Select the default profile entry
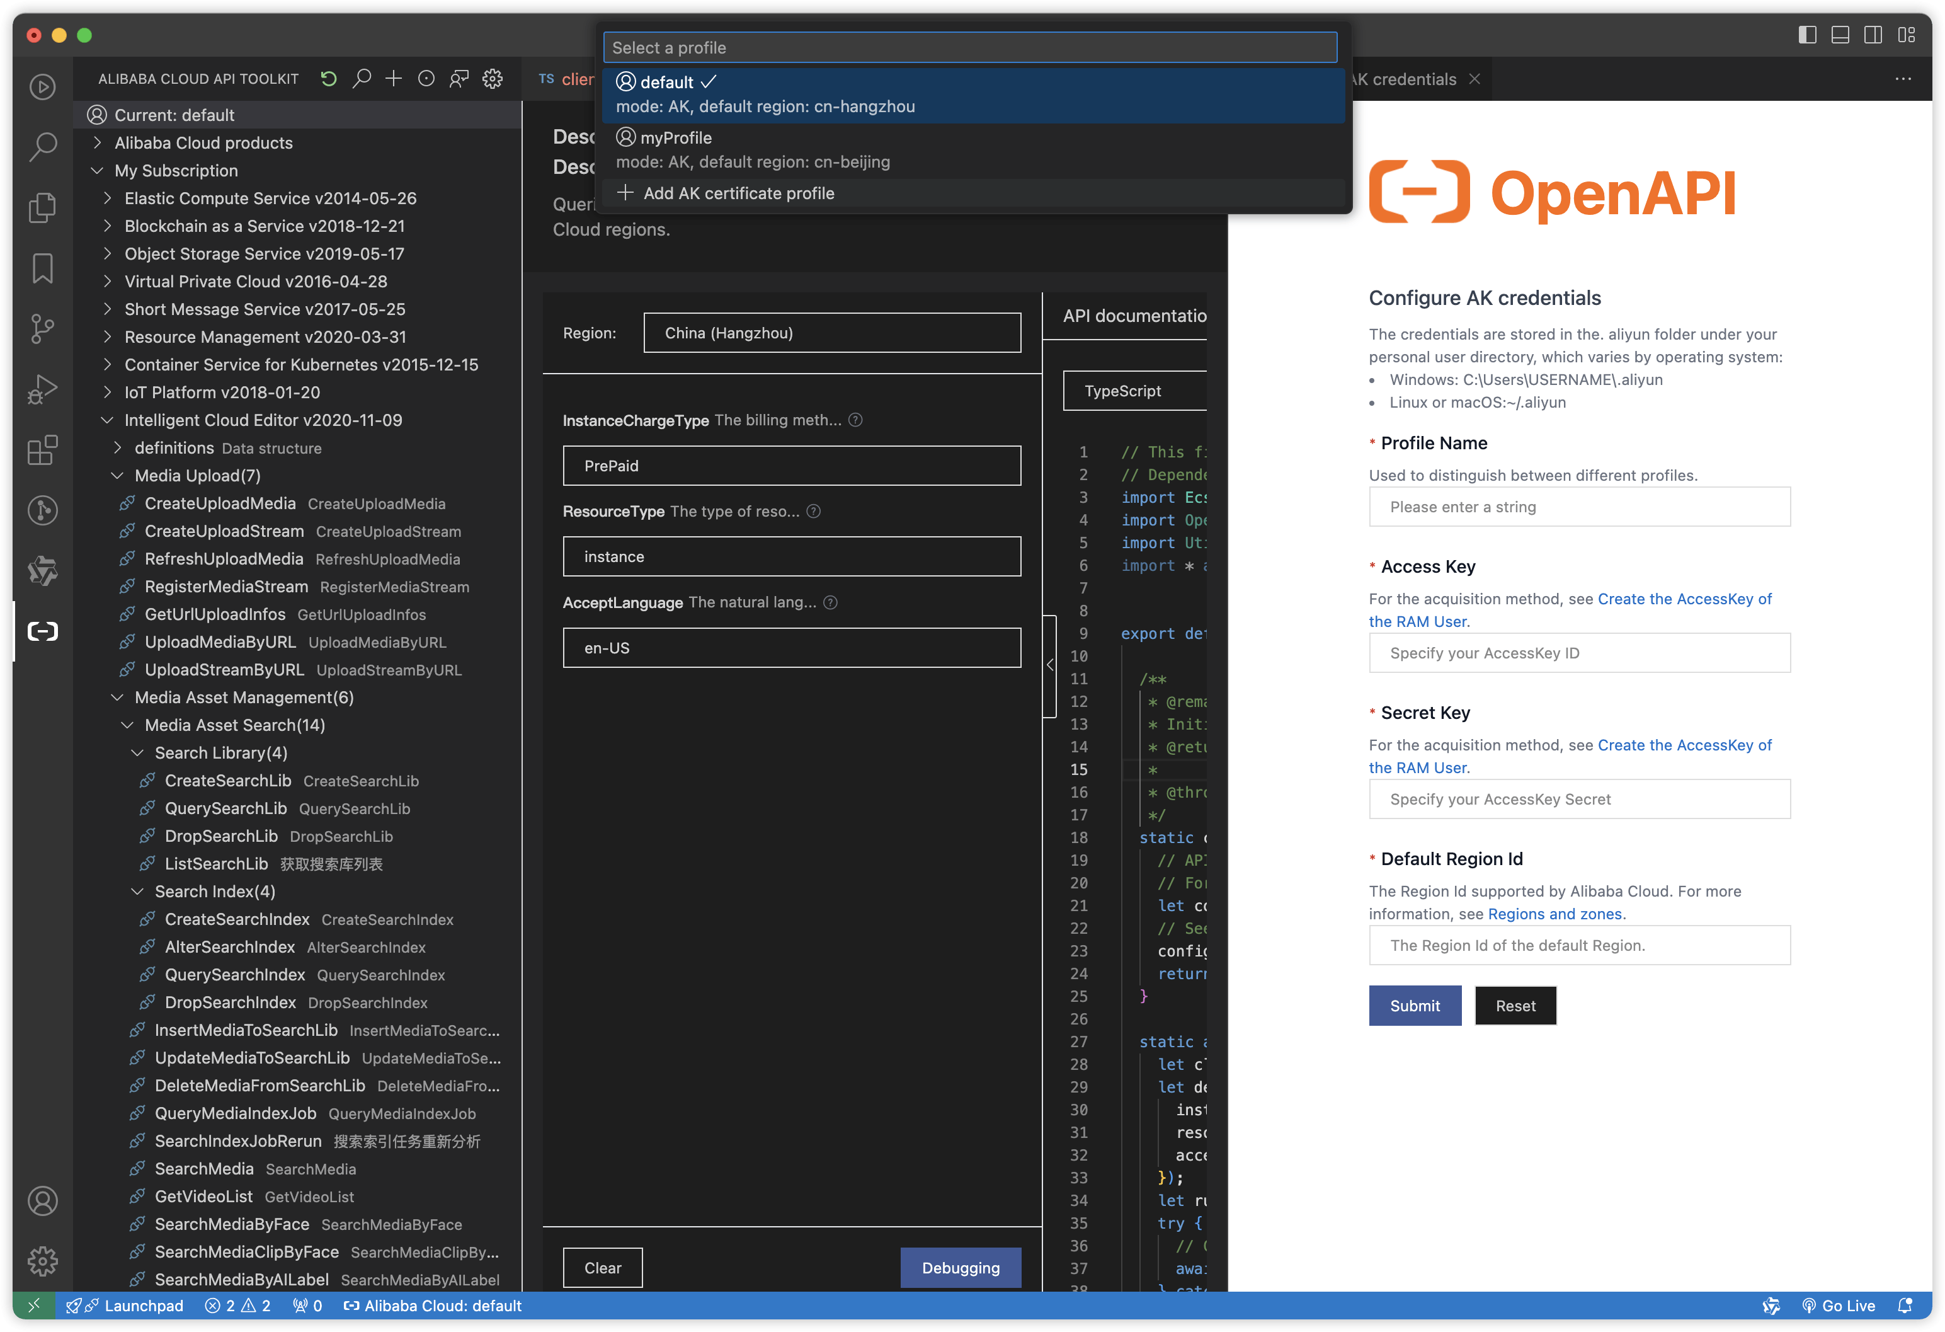The image size is (1945, 1332). (973, 95)
